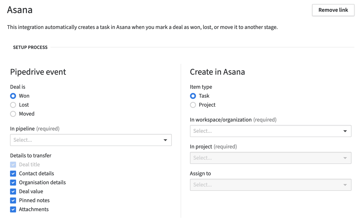Uncheck Pinned notes from details to transfer
The height and width of the screenshot is (224, 358).
pos(13,200)
